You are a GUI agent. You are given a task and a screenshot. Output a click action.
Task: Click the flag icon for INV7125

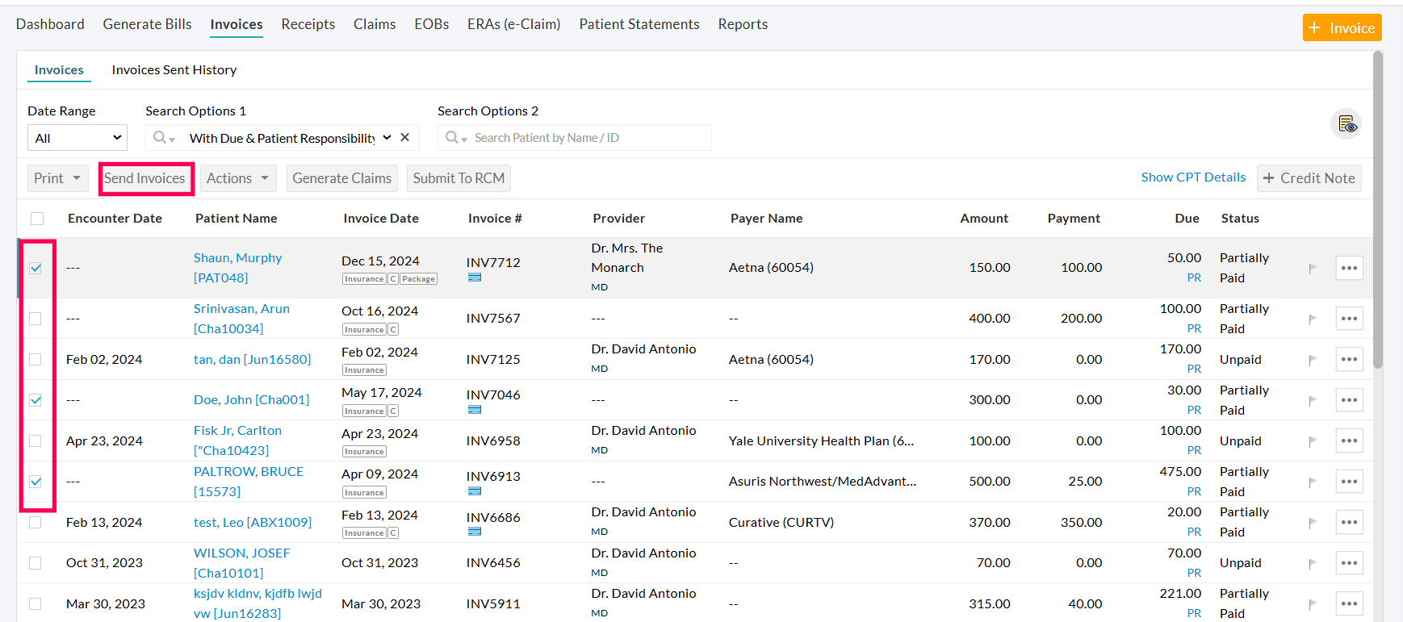tap(1313, 360)
